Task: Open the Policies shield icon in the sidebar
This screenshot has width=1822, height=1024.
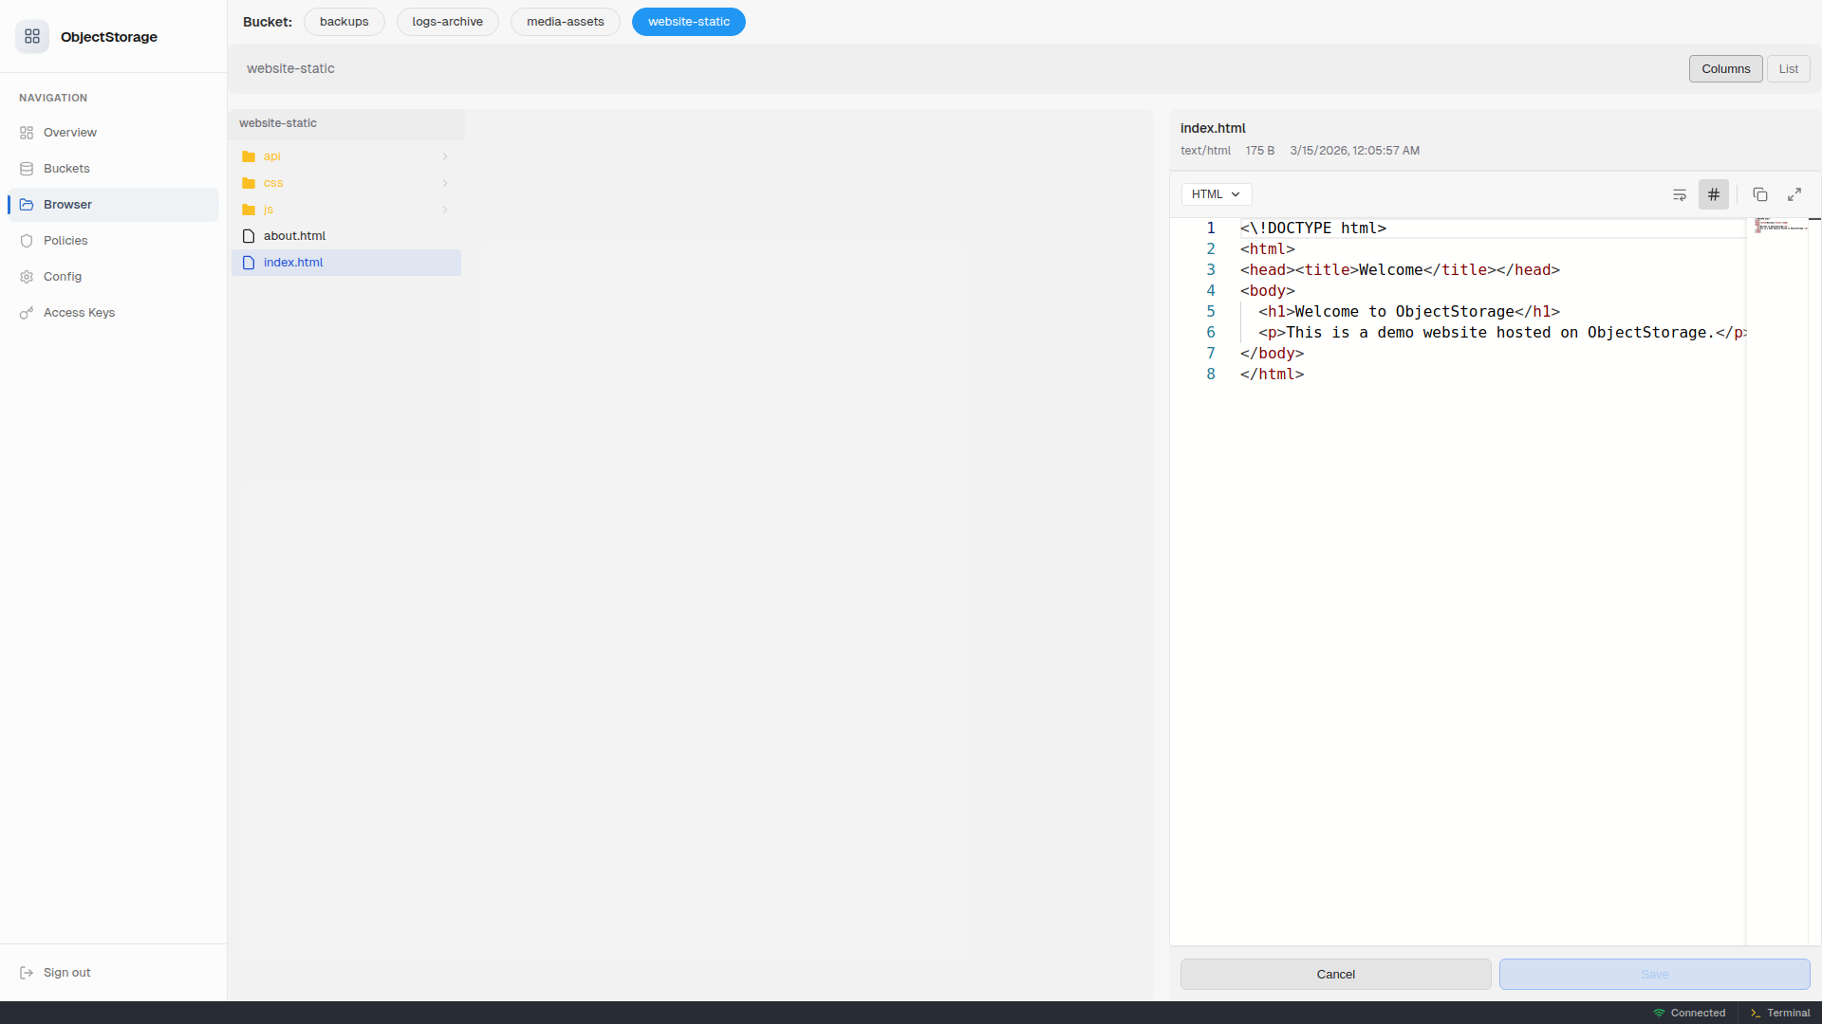Action: tap(27, 241)
